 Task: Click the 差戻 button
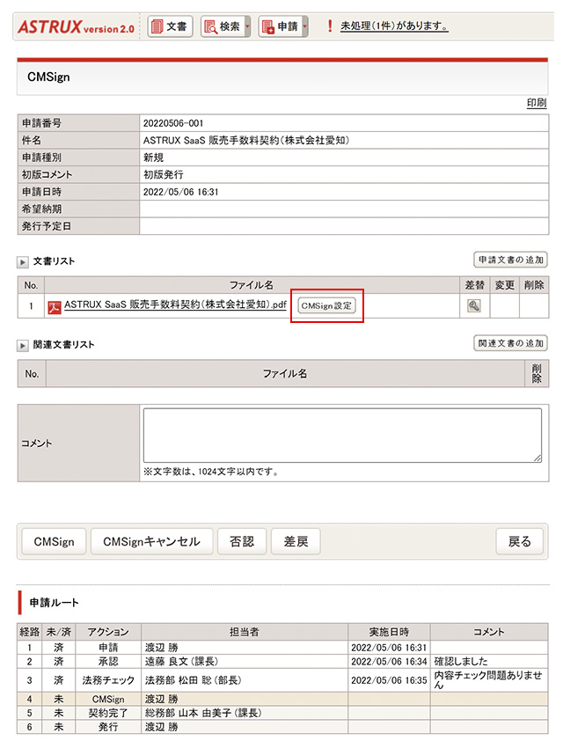[296, 541]
